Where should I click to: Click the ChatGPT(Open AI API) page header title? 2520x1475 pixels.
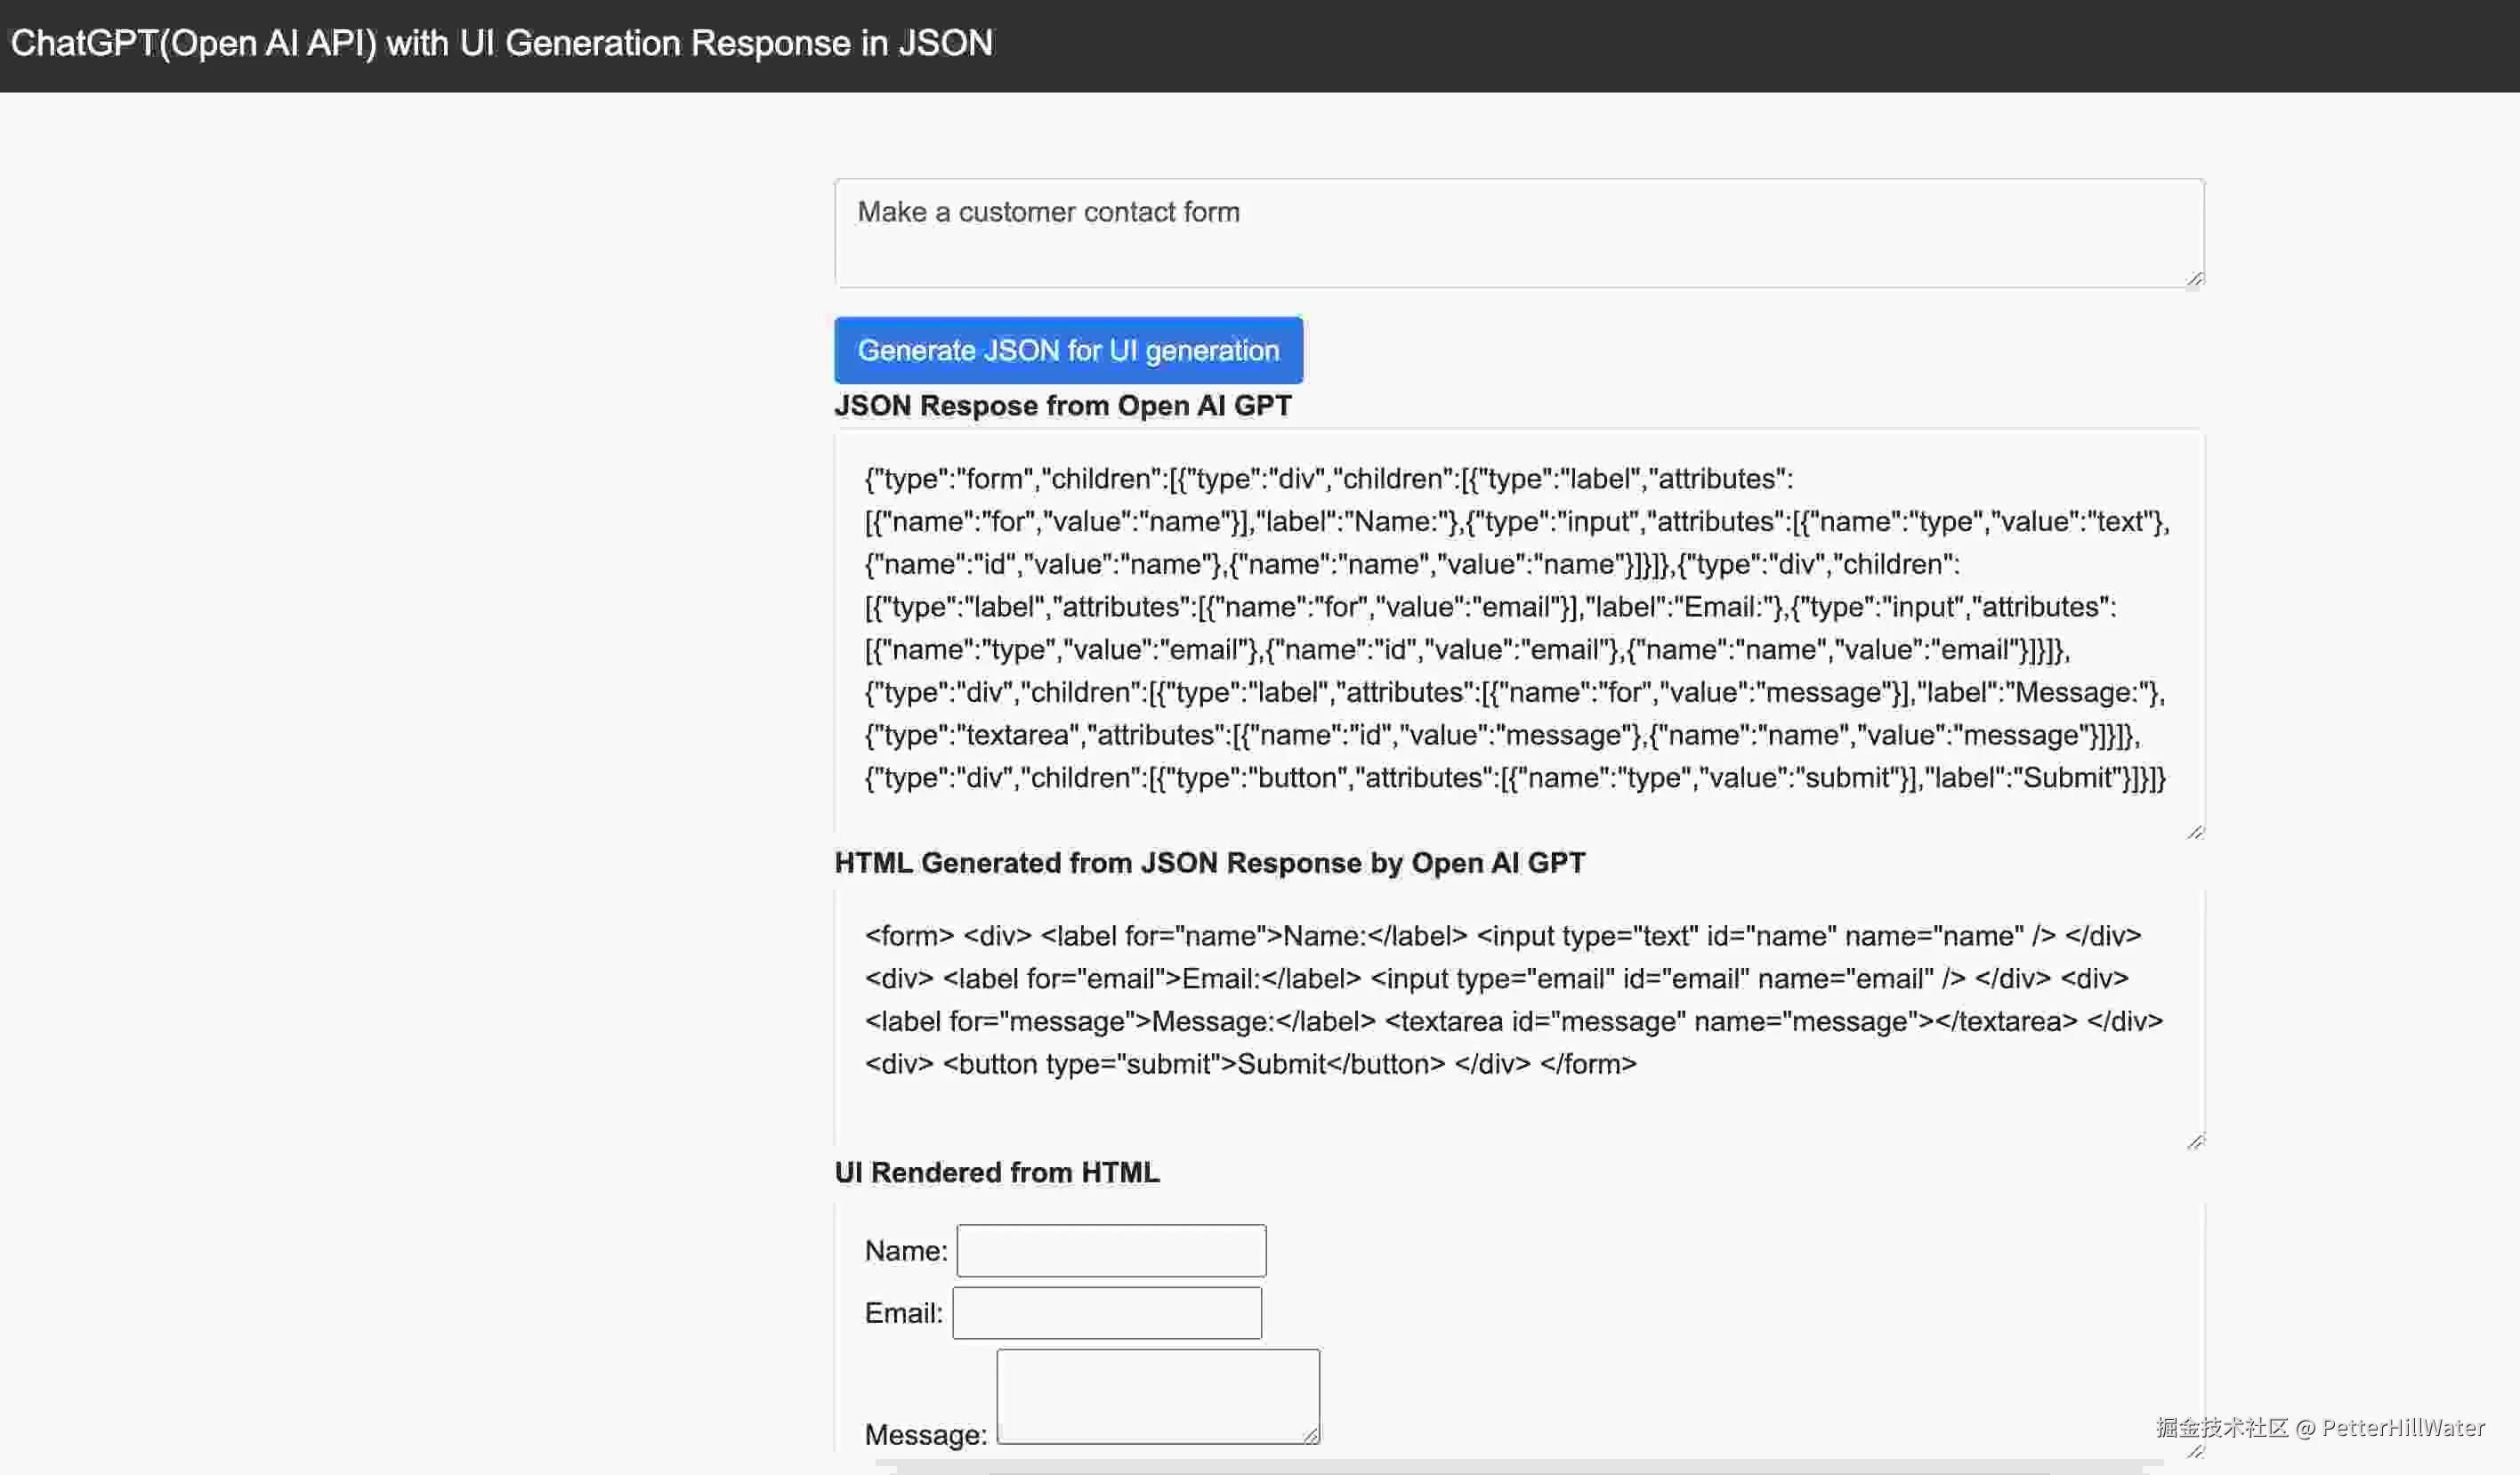pyautogui.click(x=501, y=43)
